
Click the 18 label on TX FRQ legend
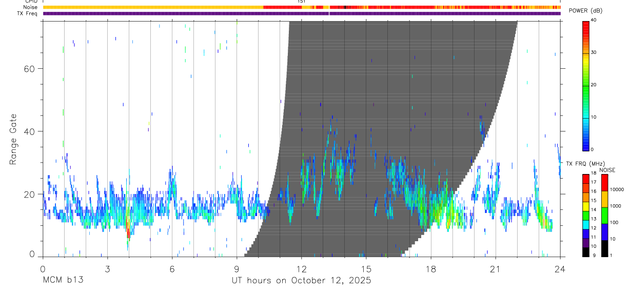[x=593, y=173]
